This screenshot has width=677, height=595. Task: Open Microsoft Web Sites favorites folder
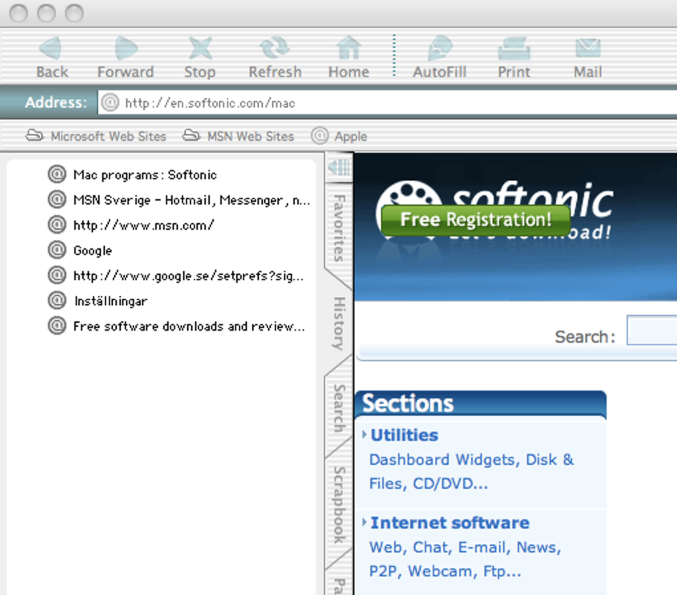(x=96, y=136)
